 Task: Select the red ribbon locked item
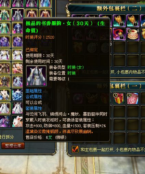[x=119, y=34]
